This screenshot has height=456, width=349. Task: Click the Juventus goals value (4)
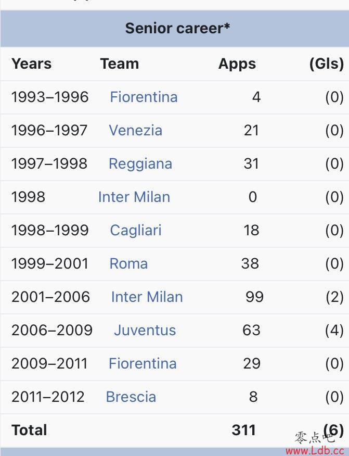coord(334,331)
